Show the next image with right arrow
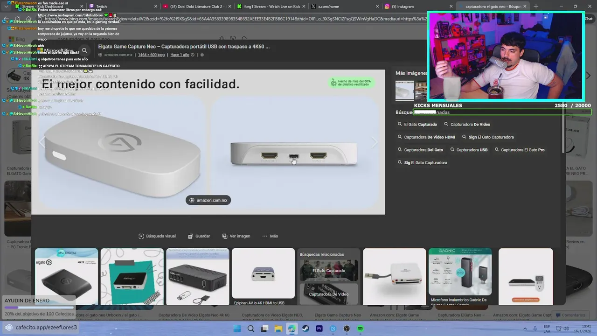Screen dimensions: 597x336 [x=374, y=142]
